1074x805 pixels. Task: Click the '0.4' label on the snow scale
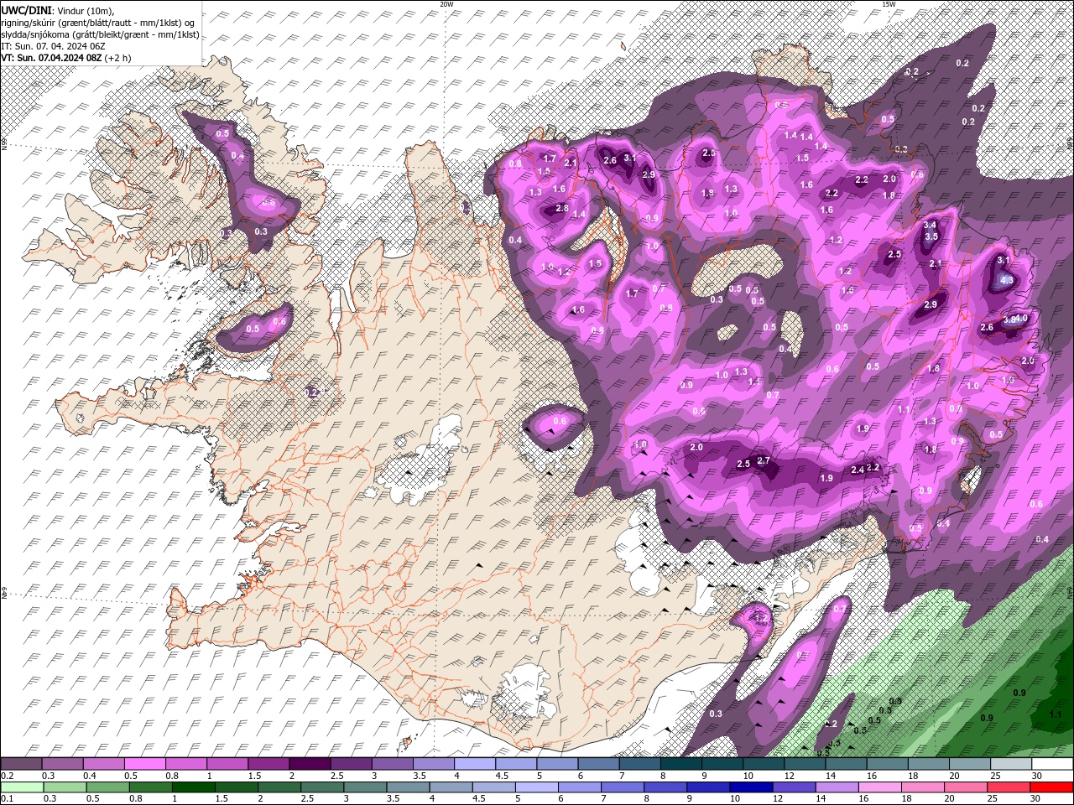[x=90, y=776]
